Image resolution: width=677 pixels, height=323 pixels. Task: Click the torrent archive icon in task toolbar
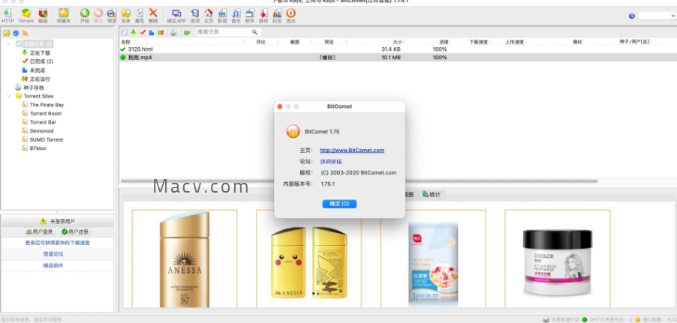(x=173, y=32)
